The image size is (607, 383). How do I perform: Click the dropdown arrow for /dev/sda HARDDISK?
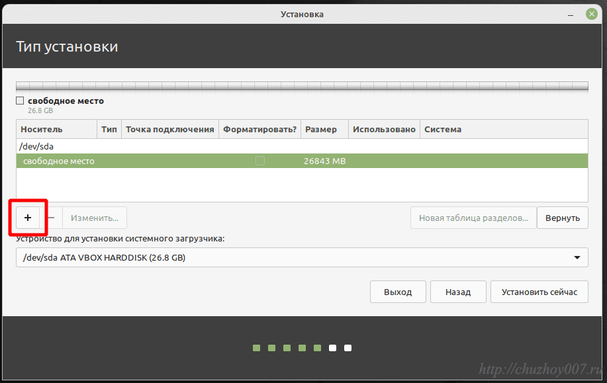click(577, 257)
